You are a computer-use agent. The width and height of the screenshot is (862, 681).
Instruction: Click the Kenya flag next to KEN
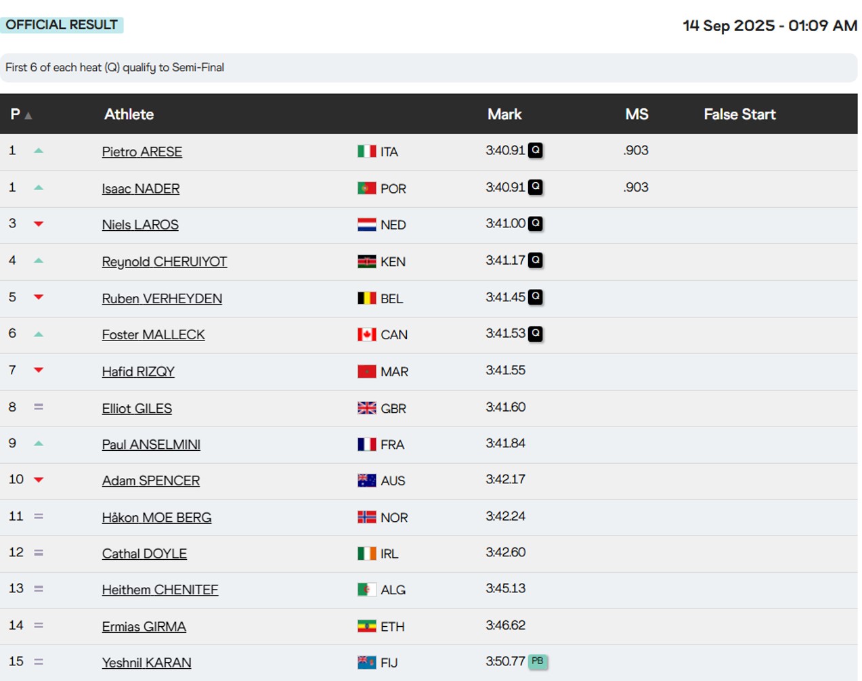[366, 262]
